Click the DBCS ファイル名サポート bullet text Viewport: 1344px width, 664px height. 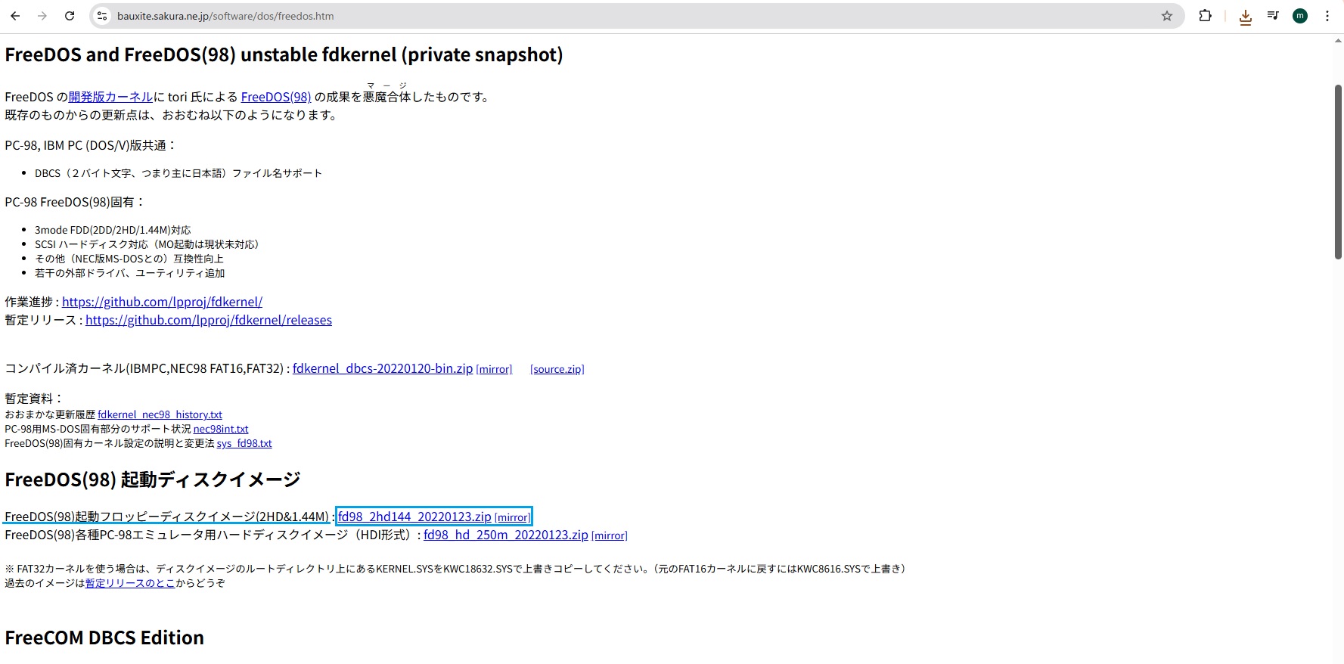(x=178, y=173)
